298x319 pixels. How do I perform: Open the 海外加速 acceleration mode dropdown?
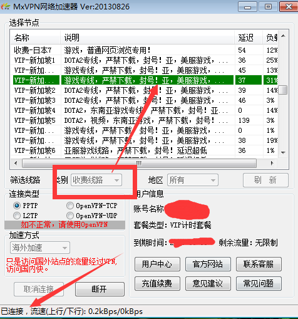pyautogui.click(x=40, y=248)
